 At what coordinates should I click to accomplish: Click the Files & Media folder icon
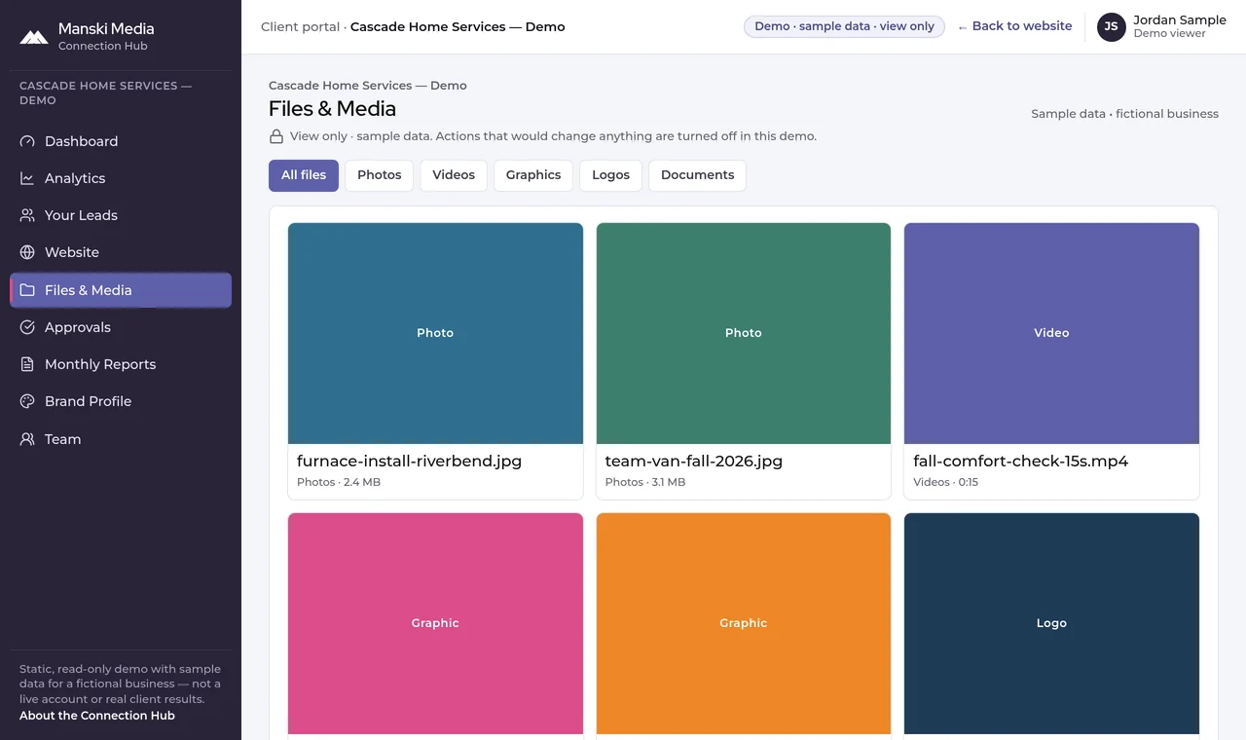27,290
